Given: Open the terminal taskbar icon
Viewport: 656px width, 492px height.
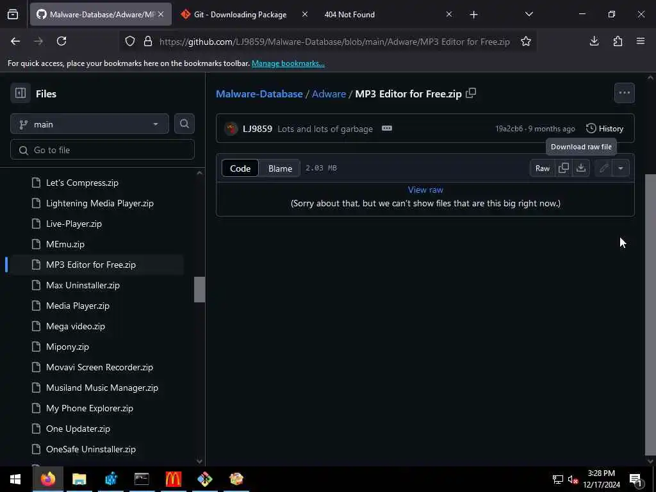Looking at the screenshot, I should (x=142, y=479).
